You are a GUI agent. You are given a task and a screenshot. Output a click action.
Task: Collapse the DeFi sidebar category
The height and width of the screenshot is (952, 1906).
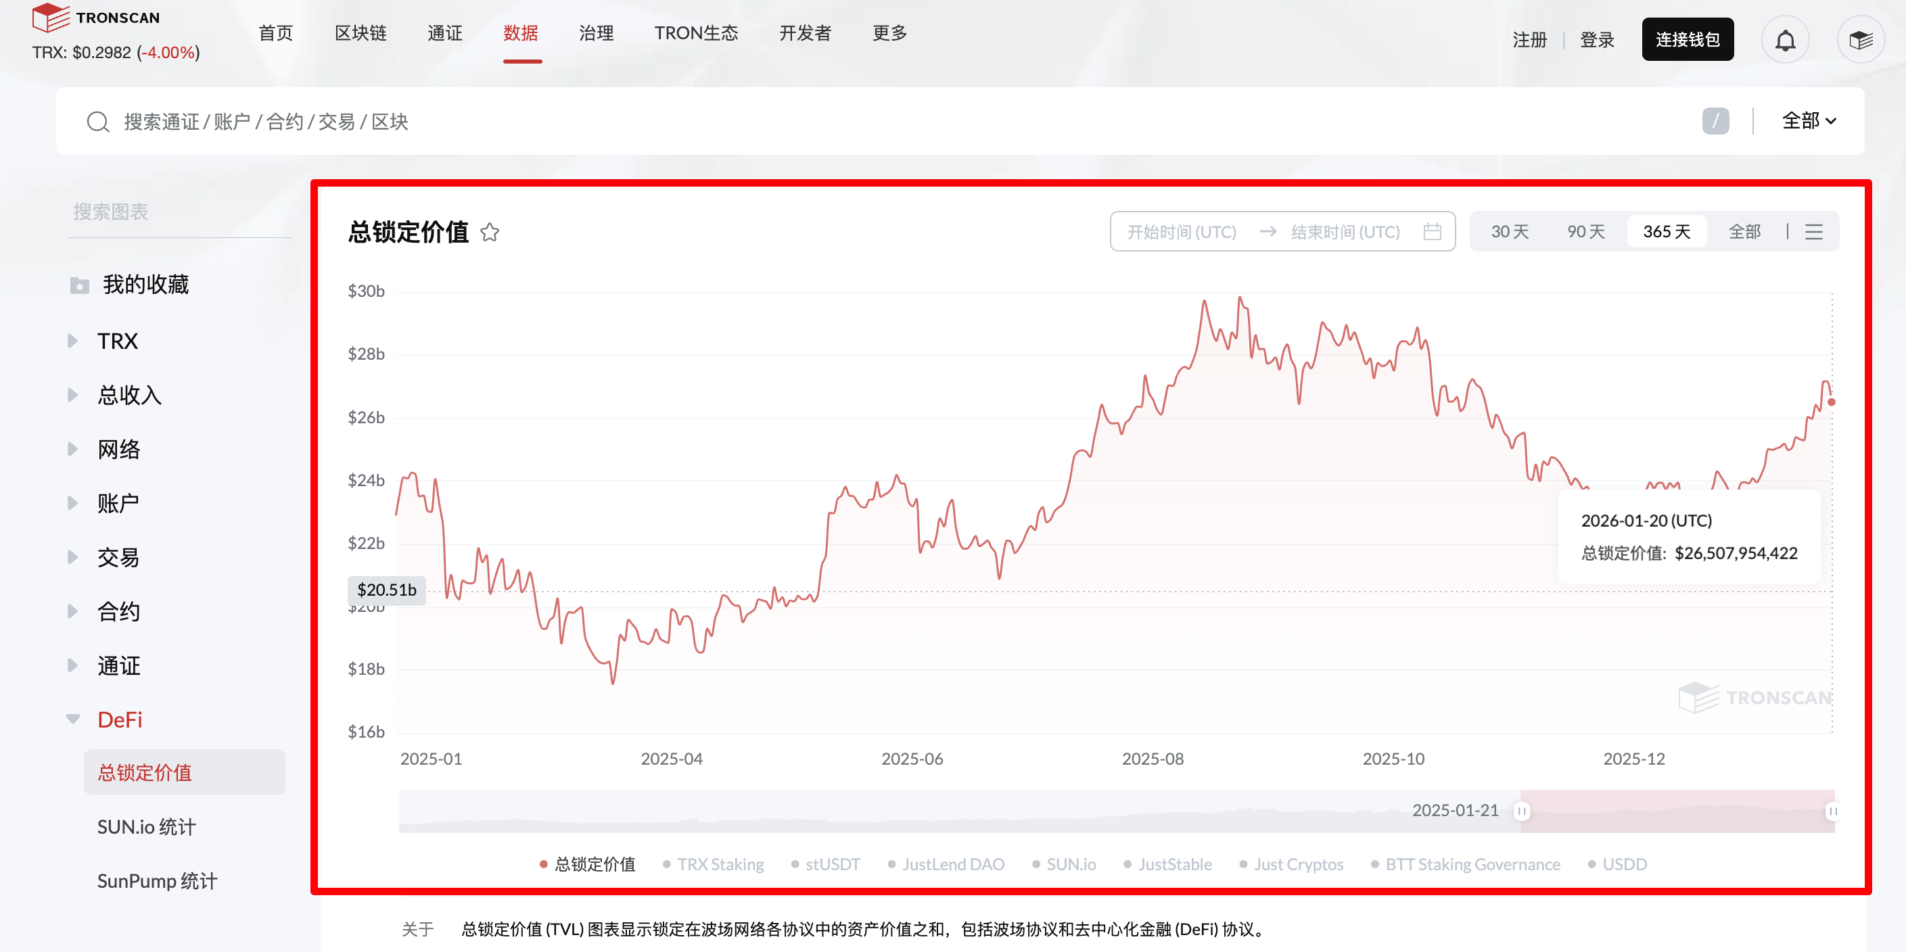point(72,719)
